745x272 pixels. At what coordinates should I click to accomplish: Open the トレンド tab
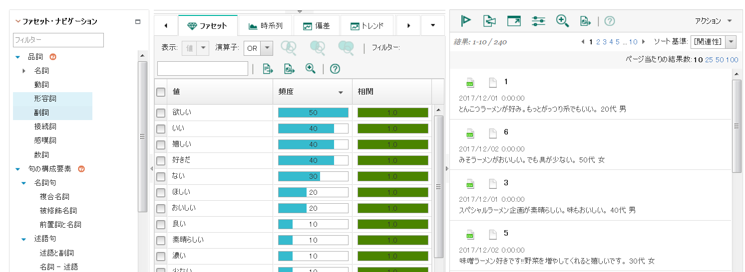367,26
